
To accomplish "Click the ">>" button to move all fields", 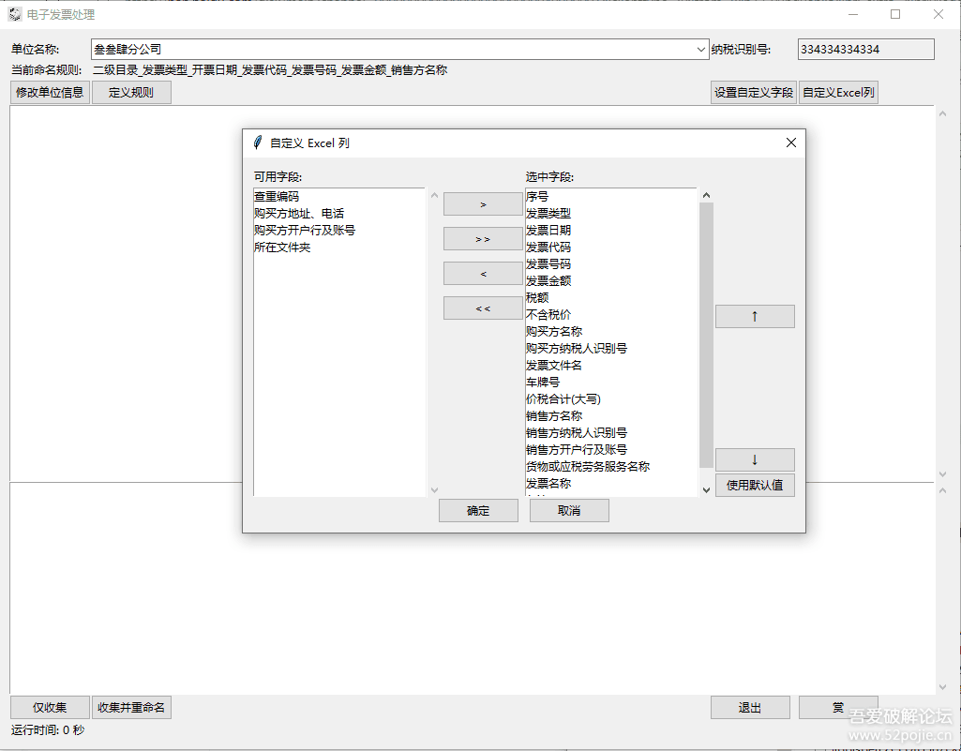I will 482,238.
